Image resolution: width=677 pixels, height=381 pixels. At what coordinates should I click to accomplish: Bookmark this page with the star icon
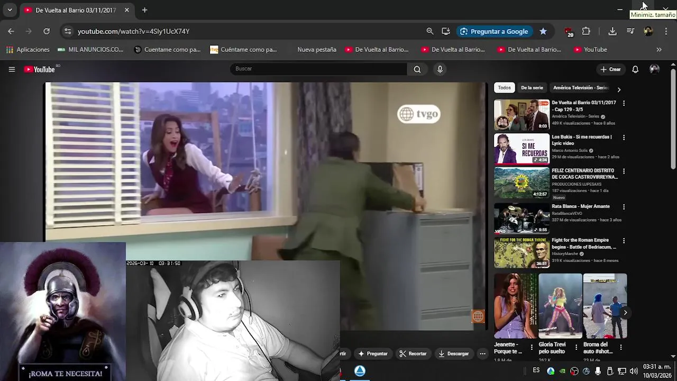pyautogui.click(x=543, y=31)
